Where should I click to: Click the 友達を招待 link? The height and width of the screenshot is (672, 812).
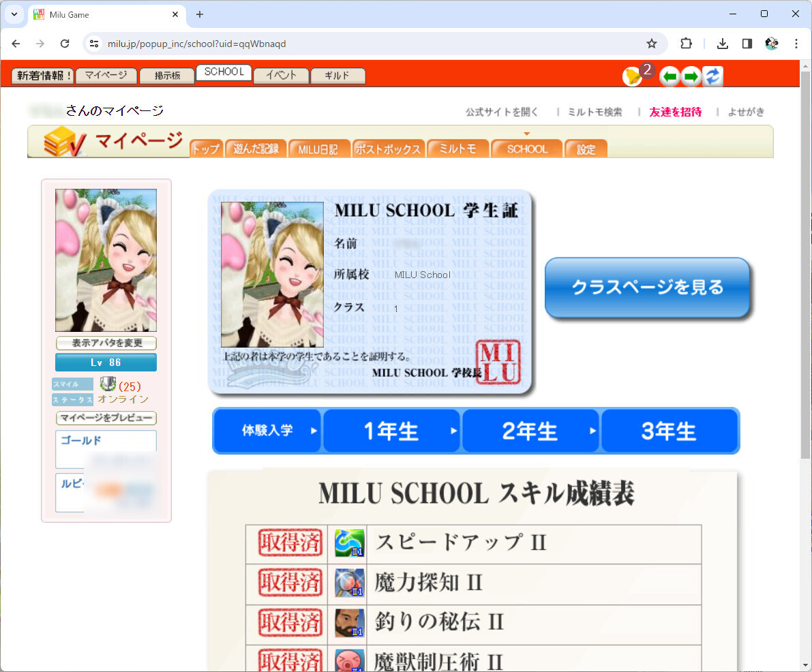tap(675, 112)
